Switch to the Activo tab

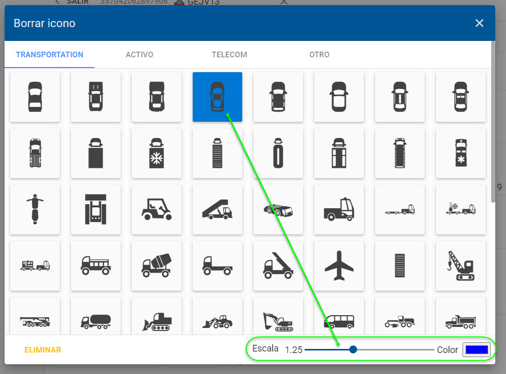tap(139, 55)
